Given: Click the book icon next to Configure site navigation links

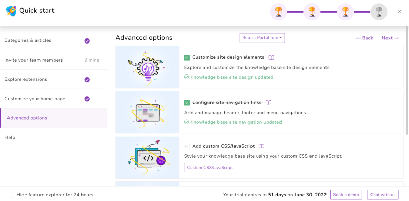Looking at the screenshot, I should 268,102.
